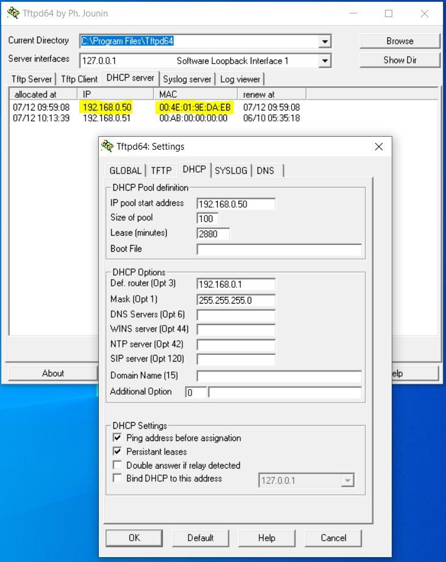Maximize the Tftpd64 main window
The width and height of the screenshot is (446, 562).
389,13
